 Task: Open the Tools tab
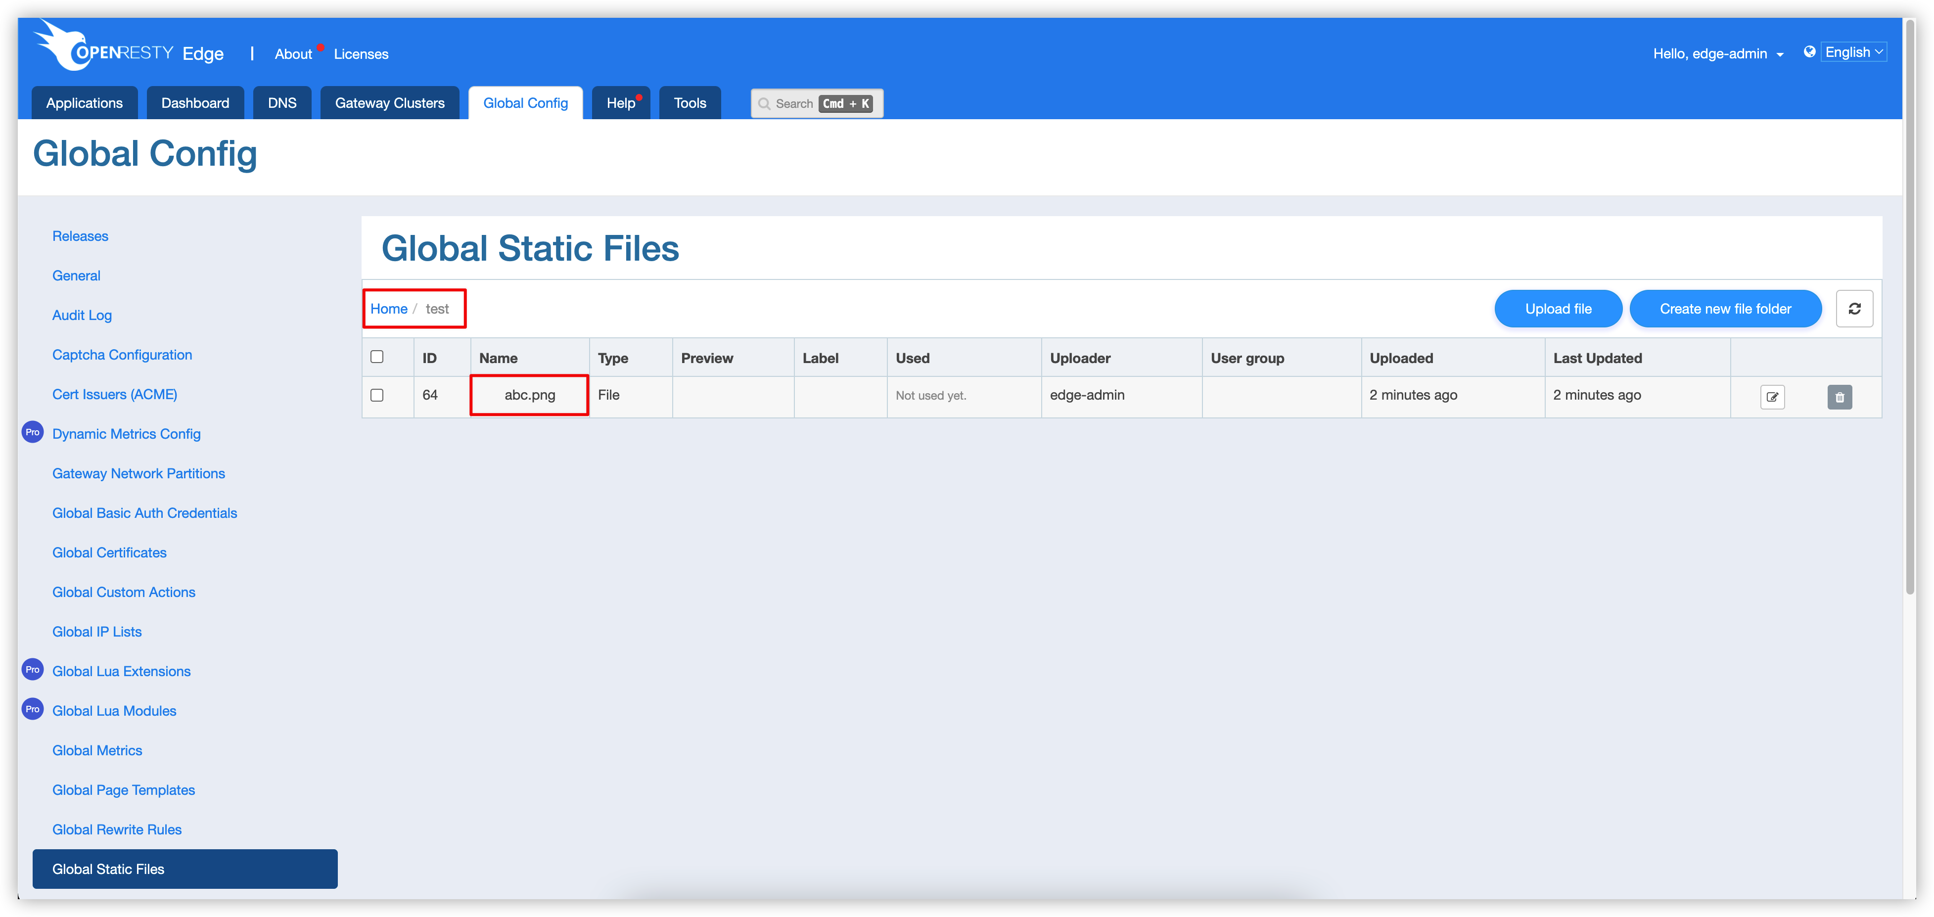(x=690, y=103)
